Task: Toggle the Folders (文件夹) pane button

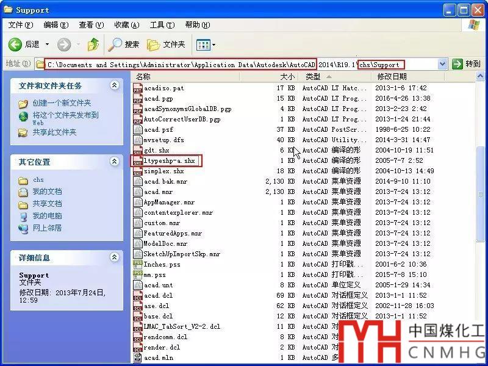Action: [166, 45]
